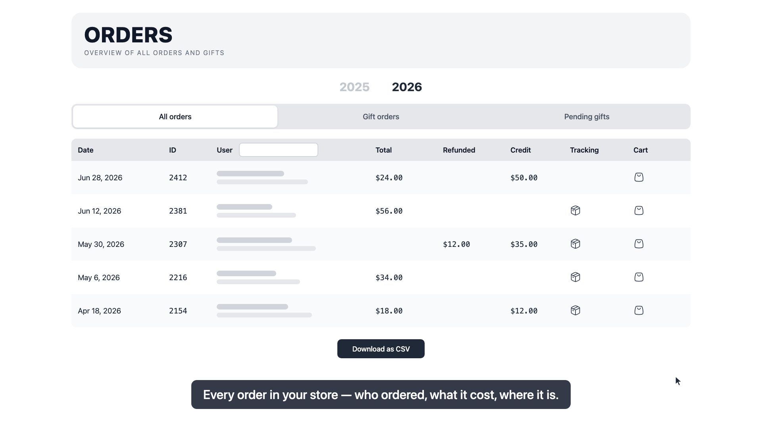Click the ORDERS page heading
This screenshot has width=762, height=428.
pos(128,35)
